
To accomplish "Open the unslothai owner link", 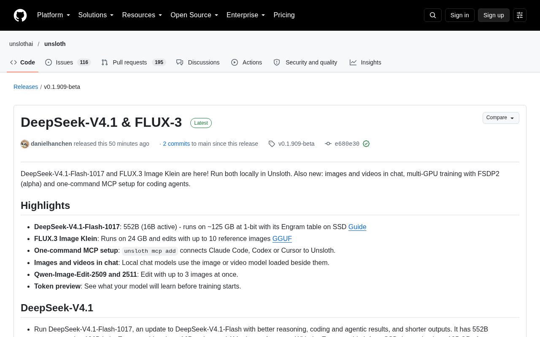I will click(x=21, y=44).
